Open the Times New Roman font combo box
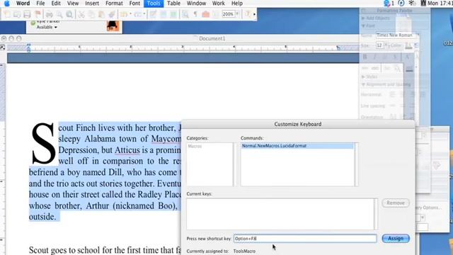 click(397, 35)
